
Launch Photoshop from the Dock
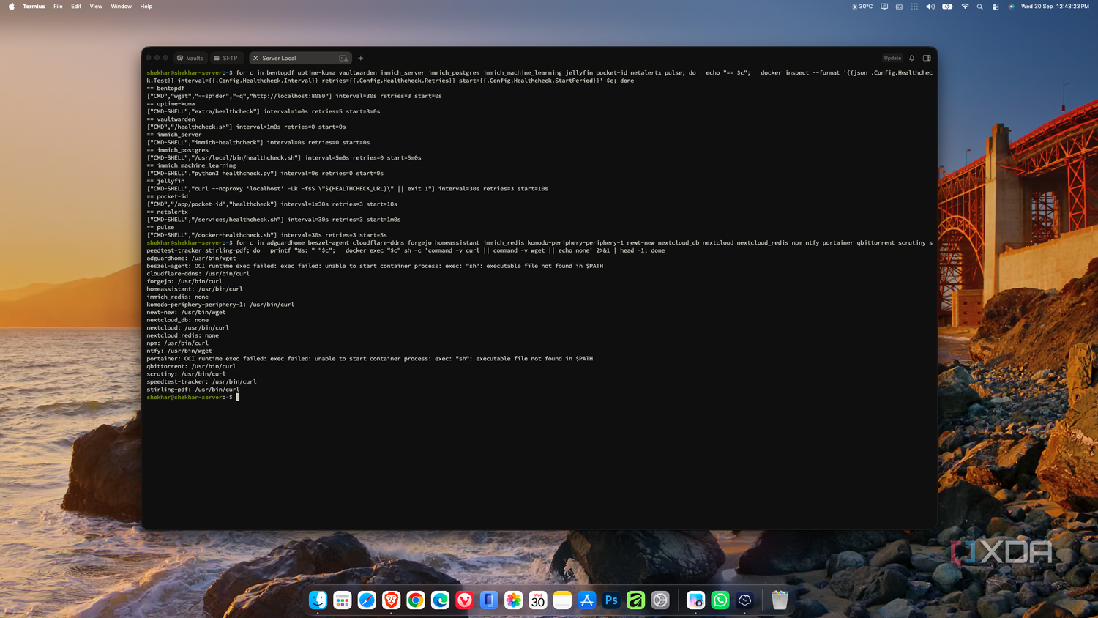click(x=611, y=600)
